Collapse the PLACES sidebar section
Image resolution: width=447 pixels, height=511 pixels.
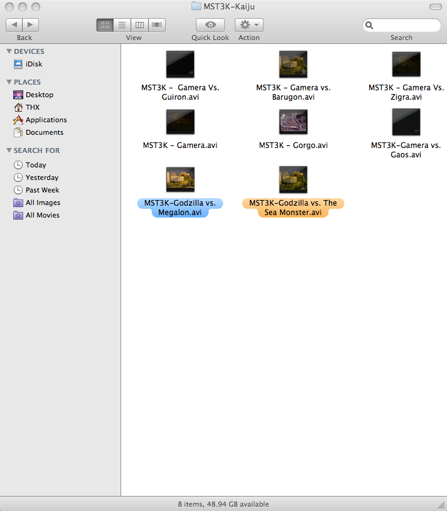pyautogui.click(x=9, y=82)
